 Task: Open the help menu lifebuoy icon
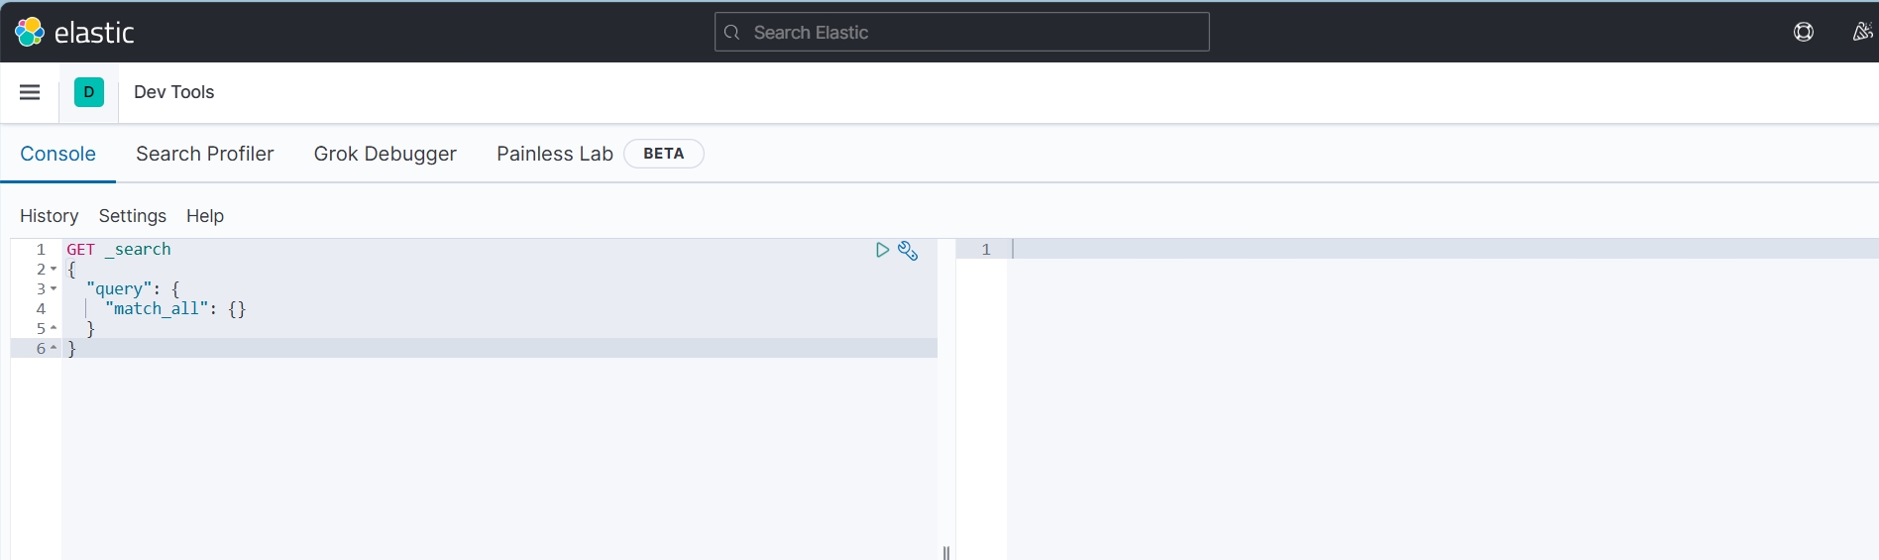(1803, 33)
